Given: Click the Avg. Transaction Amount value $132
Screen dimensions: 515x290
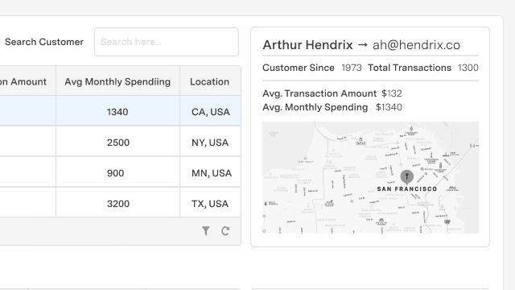Looking at the screenshot, I should point(392,93).
